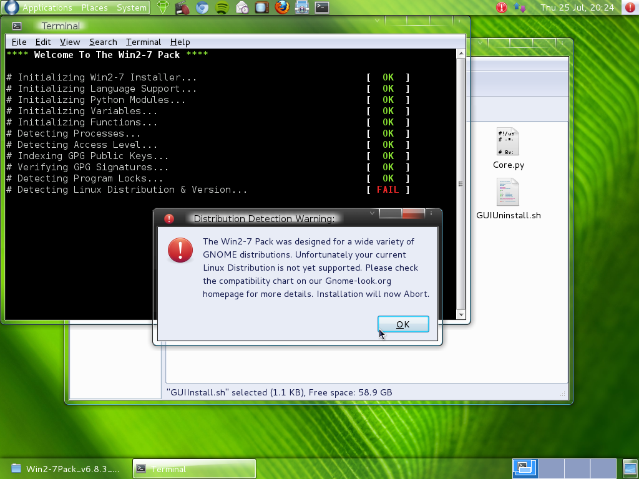Image resolution: width=639 pixels, height=479 pixels.
Task: Switch to the third workspace in pager
Action: click(x=577, y=468)
